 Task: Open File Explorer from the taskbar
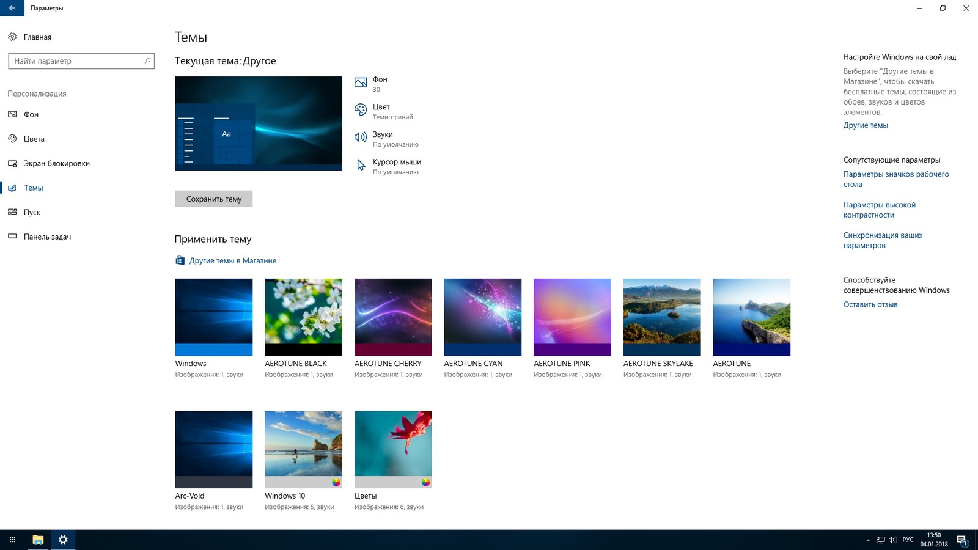[x=38, y=540]
